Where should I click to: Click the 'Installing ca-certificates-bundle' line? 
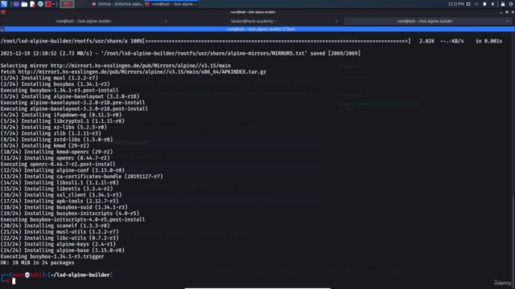82,177
